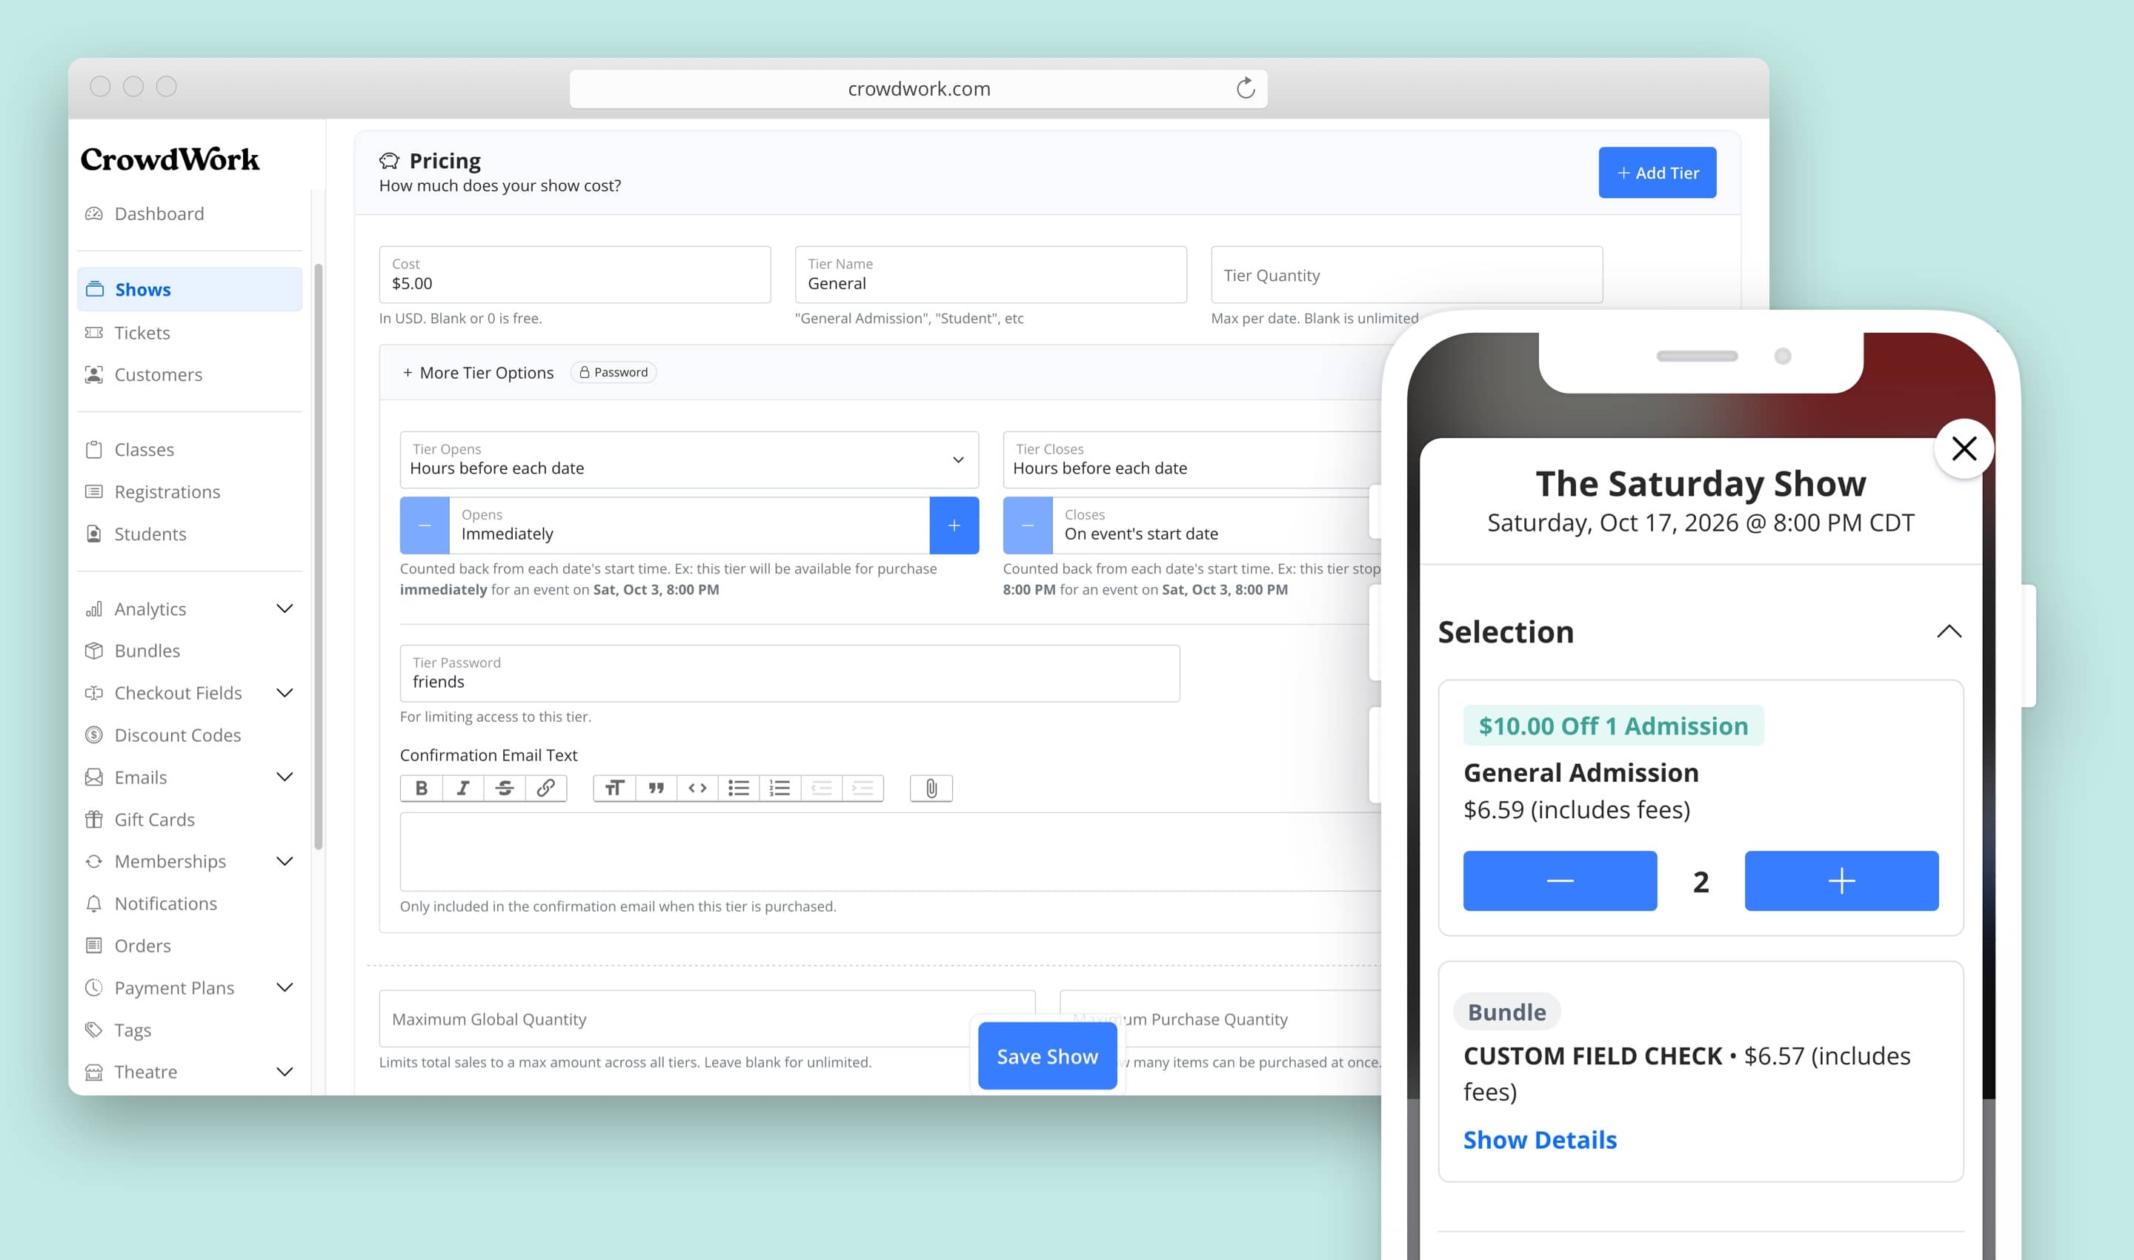Click the Add Tier button
The image size is (2134, 1260).
click(x=1657, y=173)
